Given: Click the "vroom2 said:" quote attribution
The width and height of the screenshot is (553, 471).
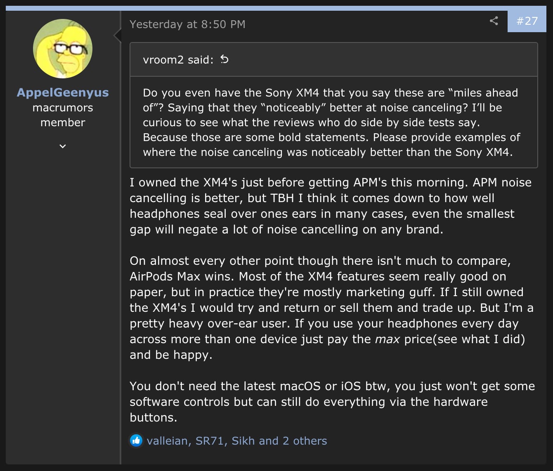Looking at the screenshot, I should (x=178, y=60).
